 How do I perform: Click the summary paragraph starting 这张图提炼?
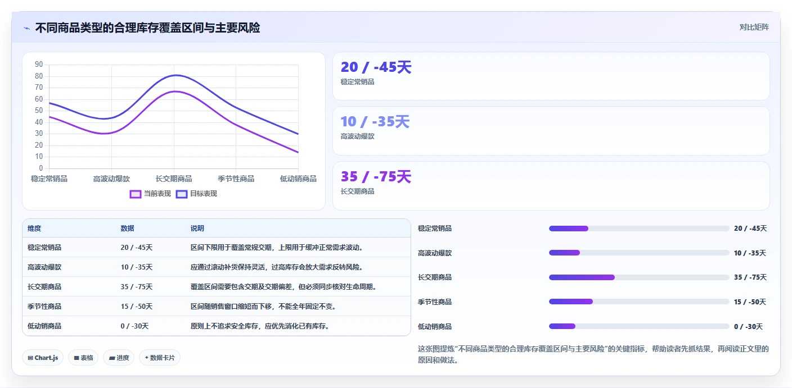coord(593,354)
